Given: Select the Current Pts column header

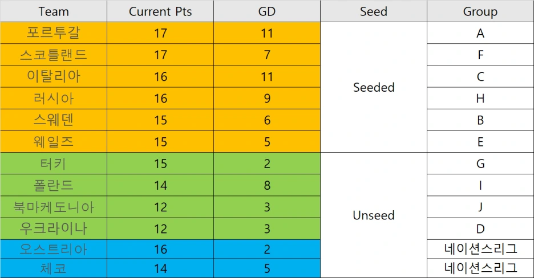Looking at the screenshot, I should tap(160, 11).
